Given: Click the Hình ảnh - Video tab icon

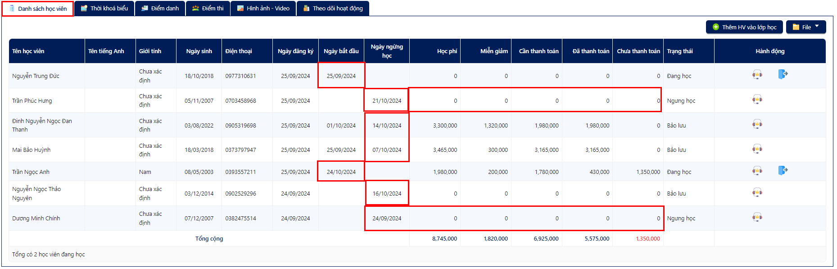Looking at the screenshot, I should pos(240,8).
